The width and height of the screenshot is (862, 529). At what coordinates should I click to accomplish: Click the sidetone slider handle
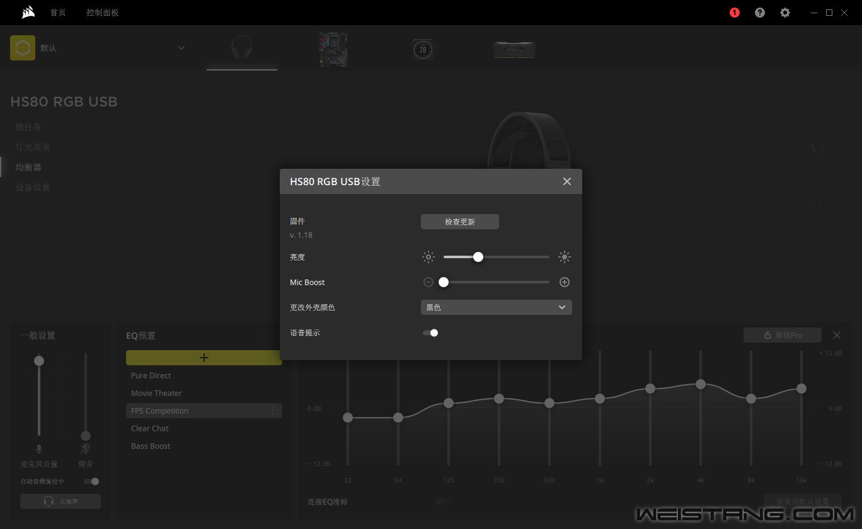(86, 436)
